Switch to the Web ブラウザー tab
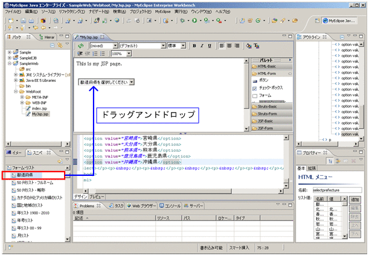The width and height of the screenshot is (369, 256). [141, 205]
